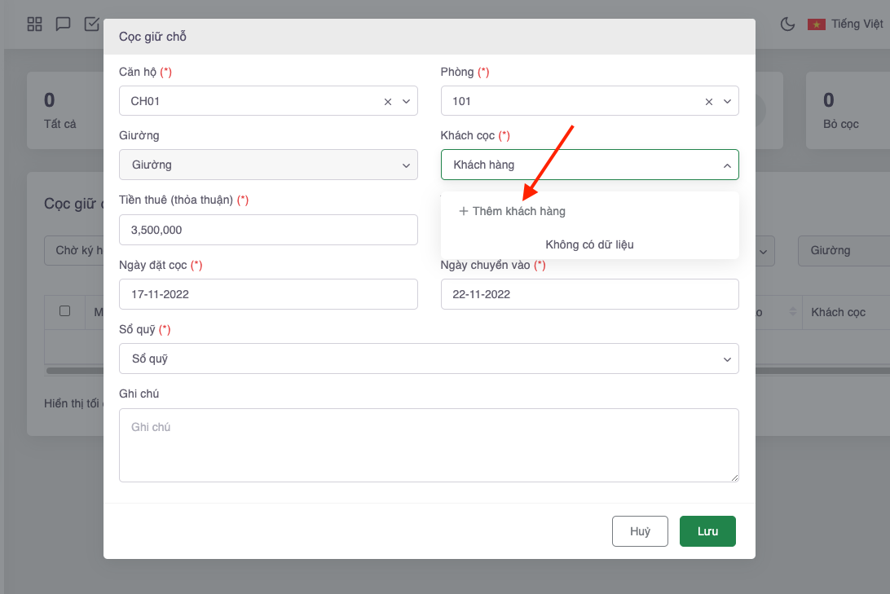Expand the Căn hộ dropdown chevron

(x=406, y=102)
